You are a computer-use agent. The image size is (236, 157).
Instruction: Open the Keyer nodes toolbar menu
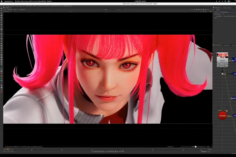pos(2,22)
